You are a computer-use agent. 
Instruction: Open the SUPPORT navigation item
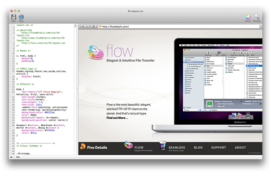tap(218, 148)
